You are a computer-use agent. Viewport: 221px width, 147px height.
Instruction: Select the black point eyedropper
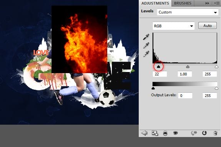[x=146, y=37]
